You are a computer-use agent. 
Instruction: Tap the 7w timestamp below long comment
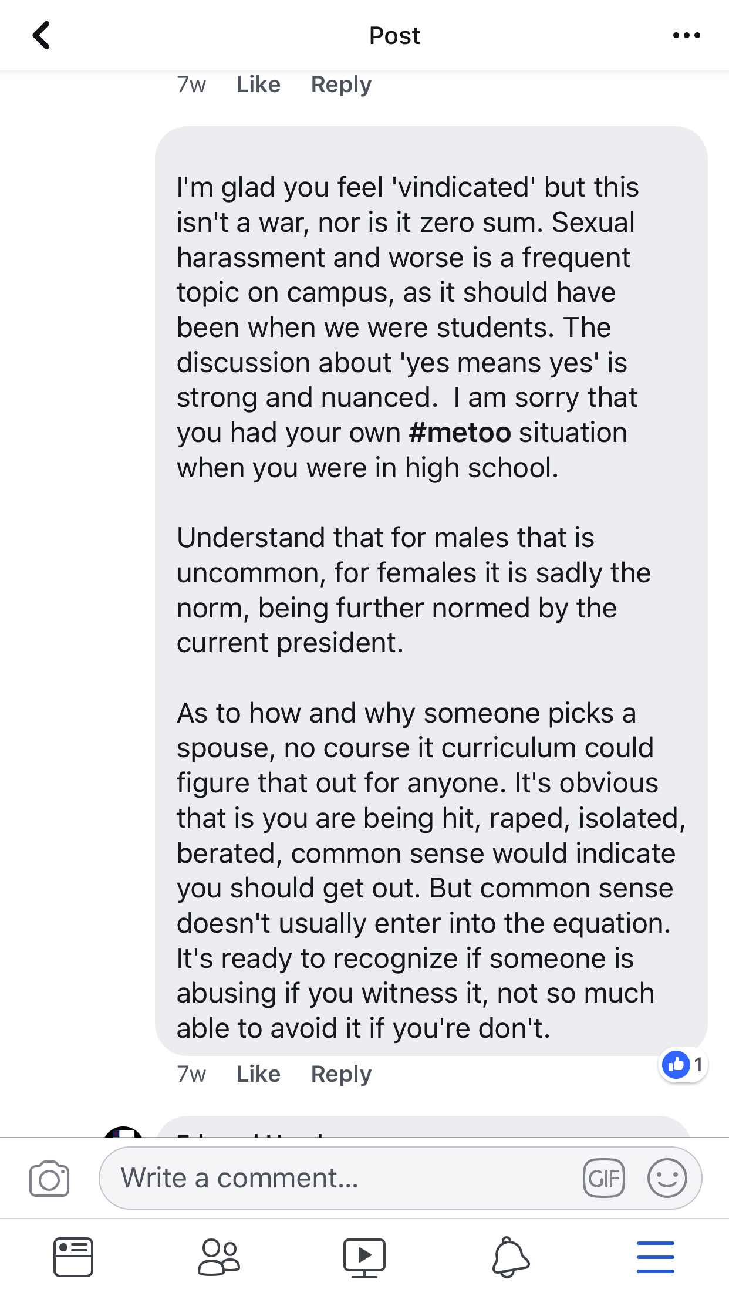click(x=191, y=1074)
